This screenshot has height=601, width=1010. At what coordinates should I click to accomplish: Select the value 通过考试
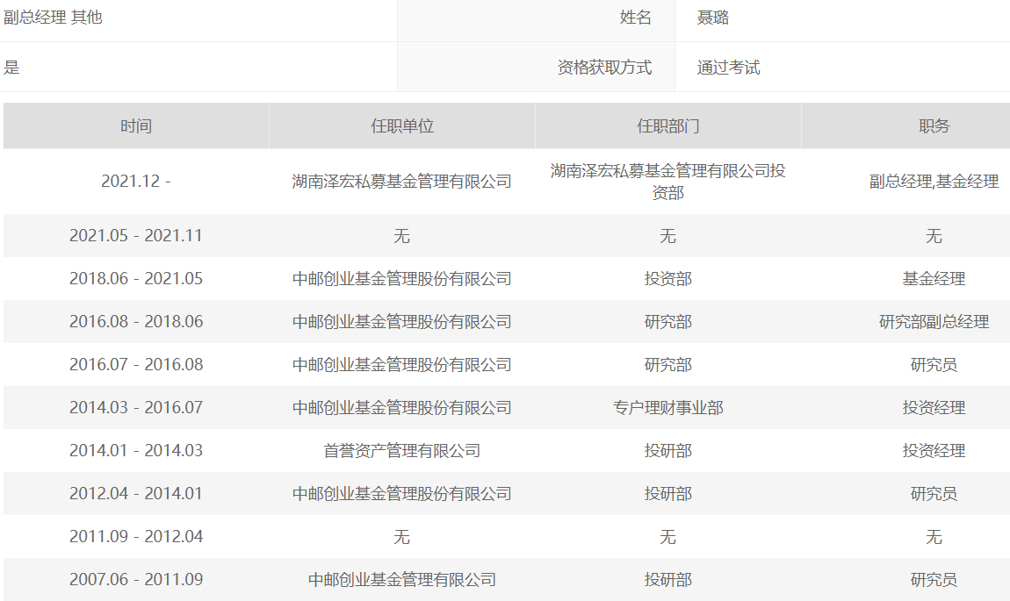pyautogui.click(x=728, y=67)
